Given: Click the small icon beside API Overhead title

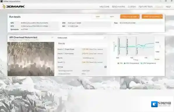Looking at the screenshot, I should point(52,37).
